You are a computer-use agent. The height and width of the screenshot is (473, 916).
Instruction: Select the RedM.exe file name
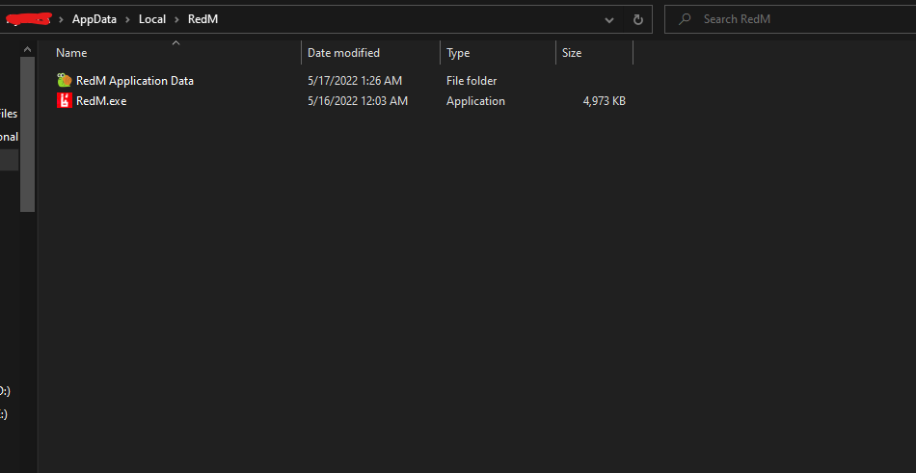pos(101,101)
